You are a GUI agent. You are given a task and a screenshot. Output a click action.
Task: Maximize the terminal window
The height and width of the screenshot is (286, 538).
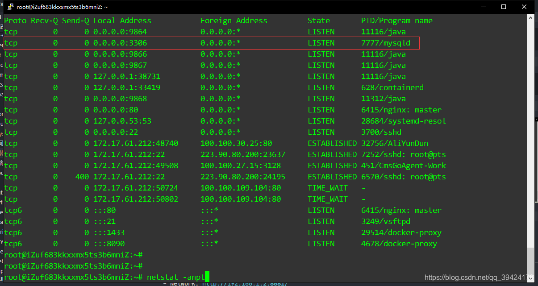tap(503, 7)
